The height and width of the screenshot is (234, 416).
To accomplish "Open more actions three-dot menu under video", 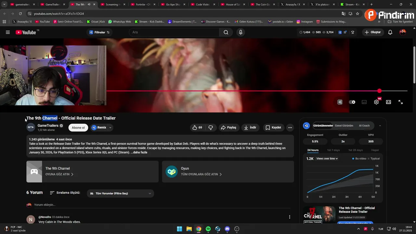I will click(x=290, y=127).
